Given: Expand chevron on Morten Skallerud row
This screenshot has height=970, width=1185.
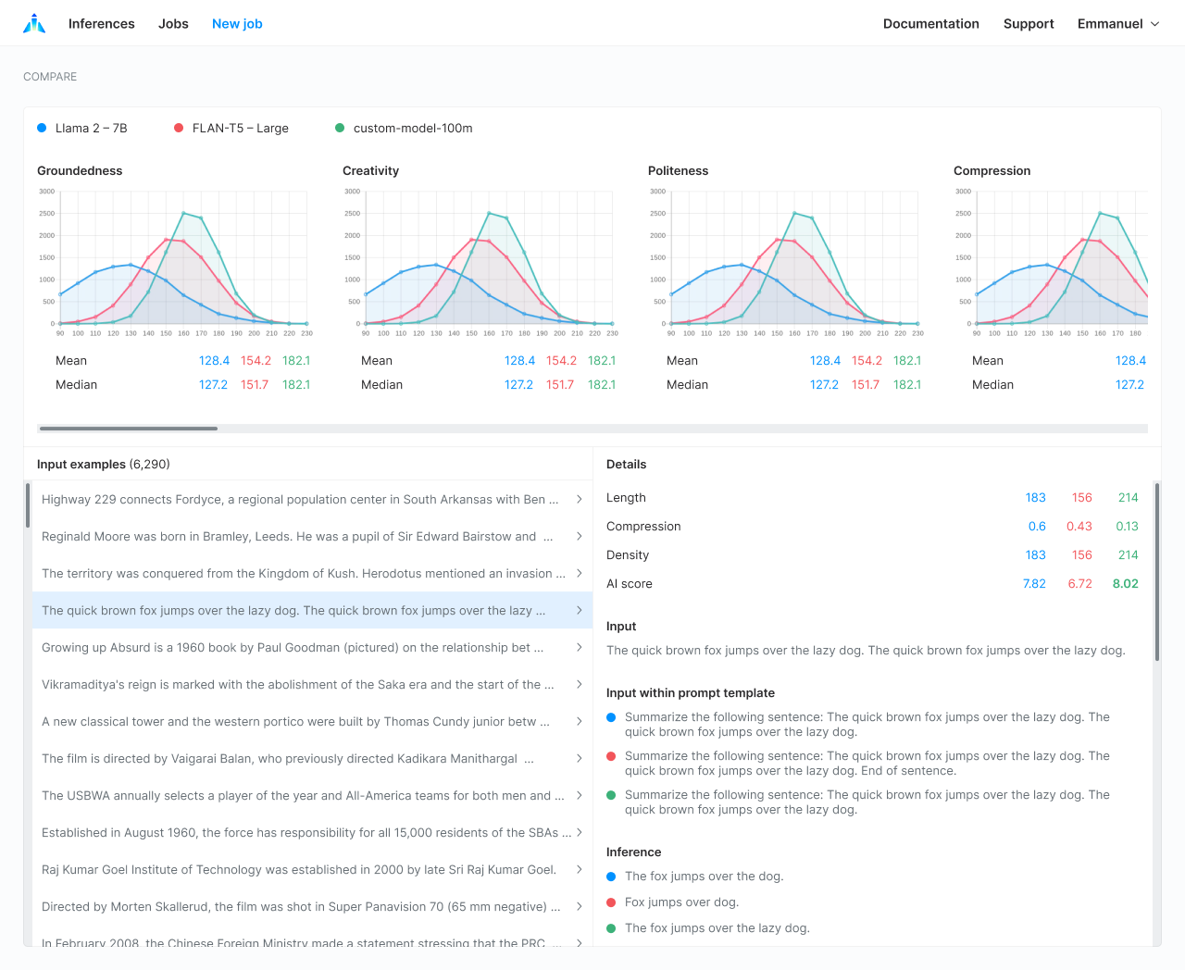Looking at the screenshot, I should point(580,906).
